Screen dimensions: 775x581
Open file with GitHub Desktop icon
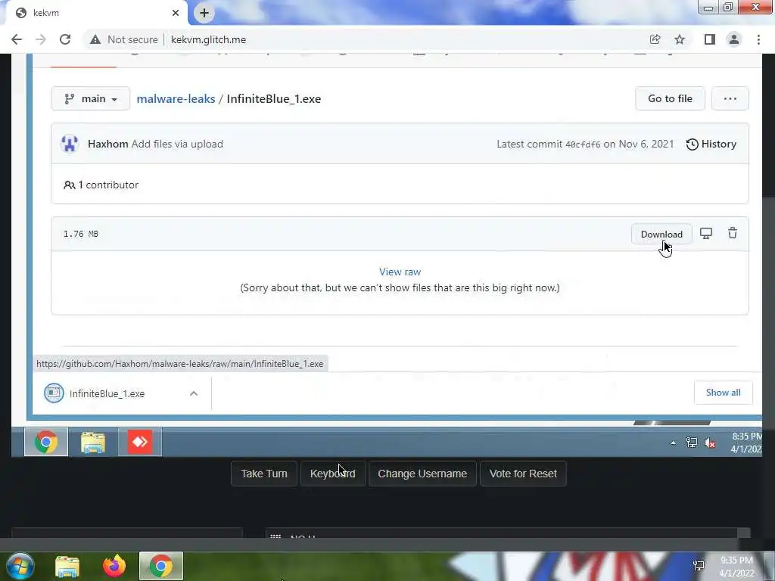(706, 233)
